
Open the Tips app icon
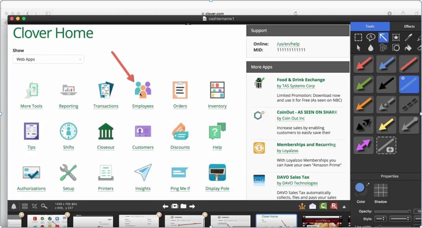(x=31, y=131)
